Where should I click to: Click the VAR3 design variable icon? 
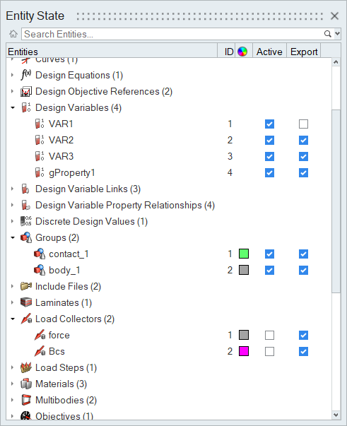[40, 156]
